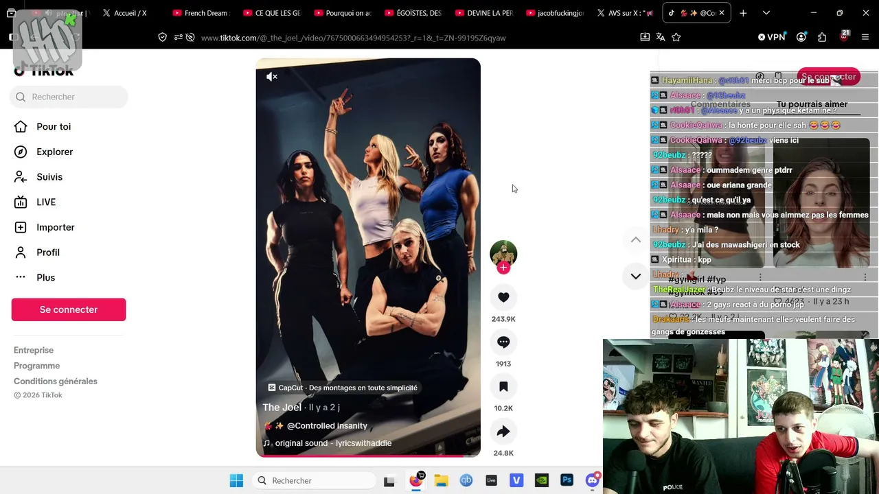Open the suggested video with the red-haired woman
Screen dimensions: 879x494
[821, 203]
